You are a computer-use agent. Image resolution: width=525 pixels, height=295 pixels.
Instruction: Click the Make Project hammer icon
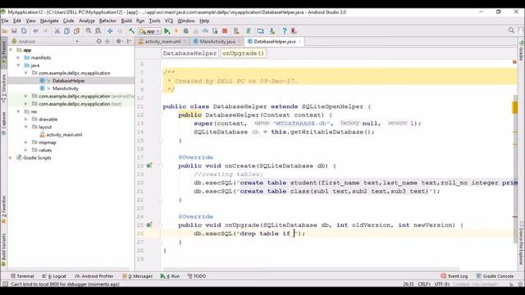[x=131, y=31]
